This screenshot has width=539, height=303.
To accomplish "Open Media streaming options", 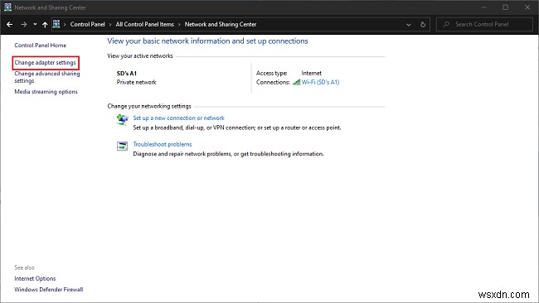I will coord(46,92).
